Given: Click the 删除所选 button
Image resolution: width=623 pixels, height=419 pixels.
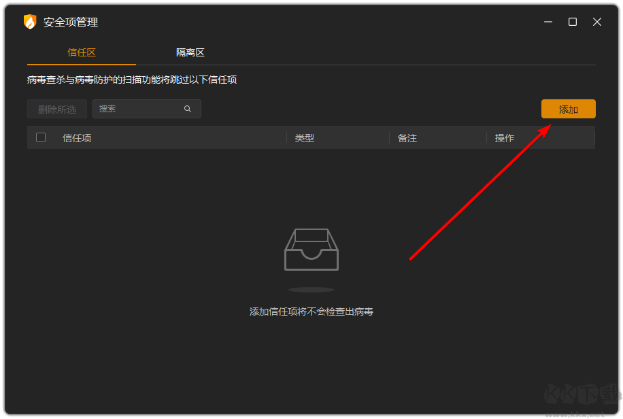Looking at the screenshot, I should [56, 109].
